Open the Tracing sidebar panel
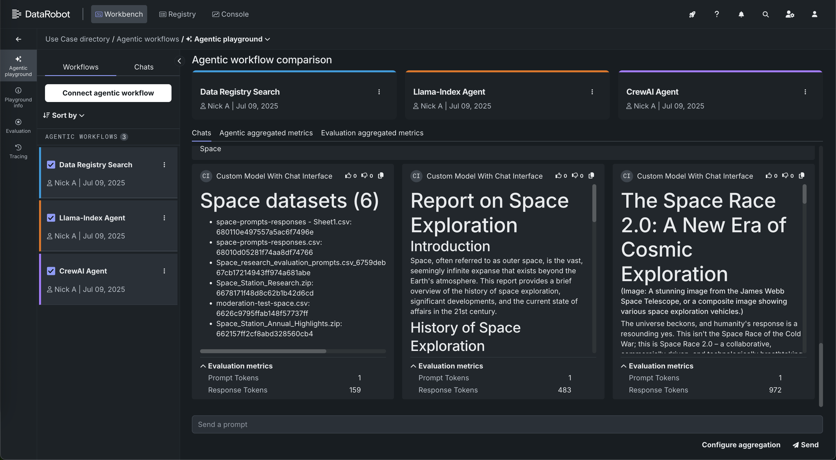This screenshot has height=460, width=836. pos(18,151)
